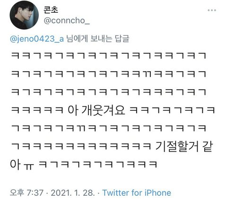Click the first line of ㅋㅋㄱ laughter text
The width and height of the screenshot is (227, 199).
click(x=109, y=56)
